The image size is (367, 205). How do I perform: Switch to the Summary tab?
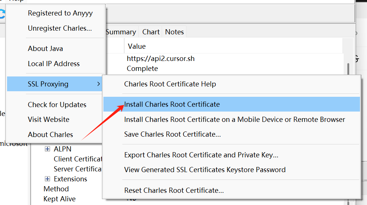tap(121, 32)
